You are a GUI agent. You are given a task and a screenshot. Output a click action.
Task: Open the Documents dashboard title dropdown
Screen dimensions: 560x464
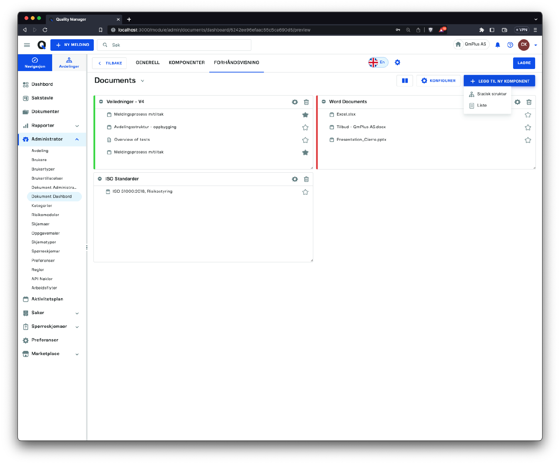tap(142, 81)
